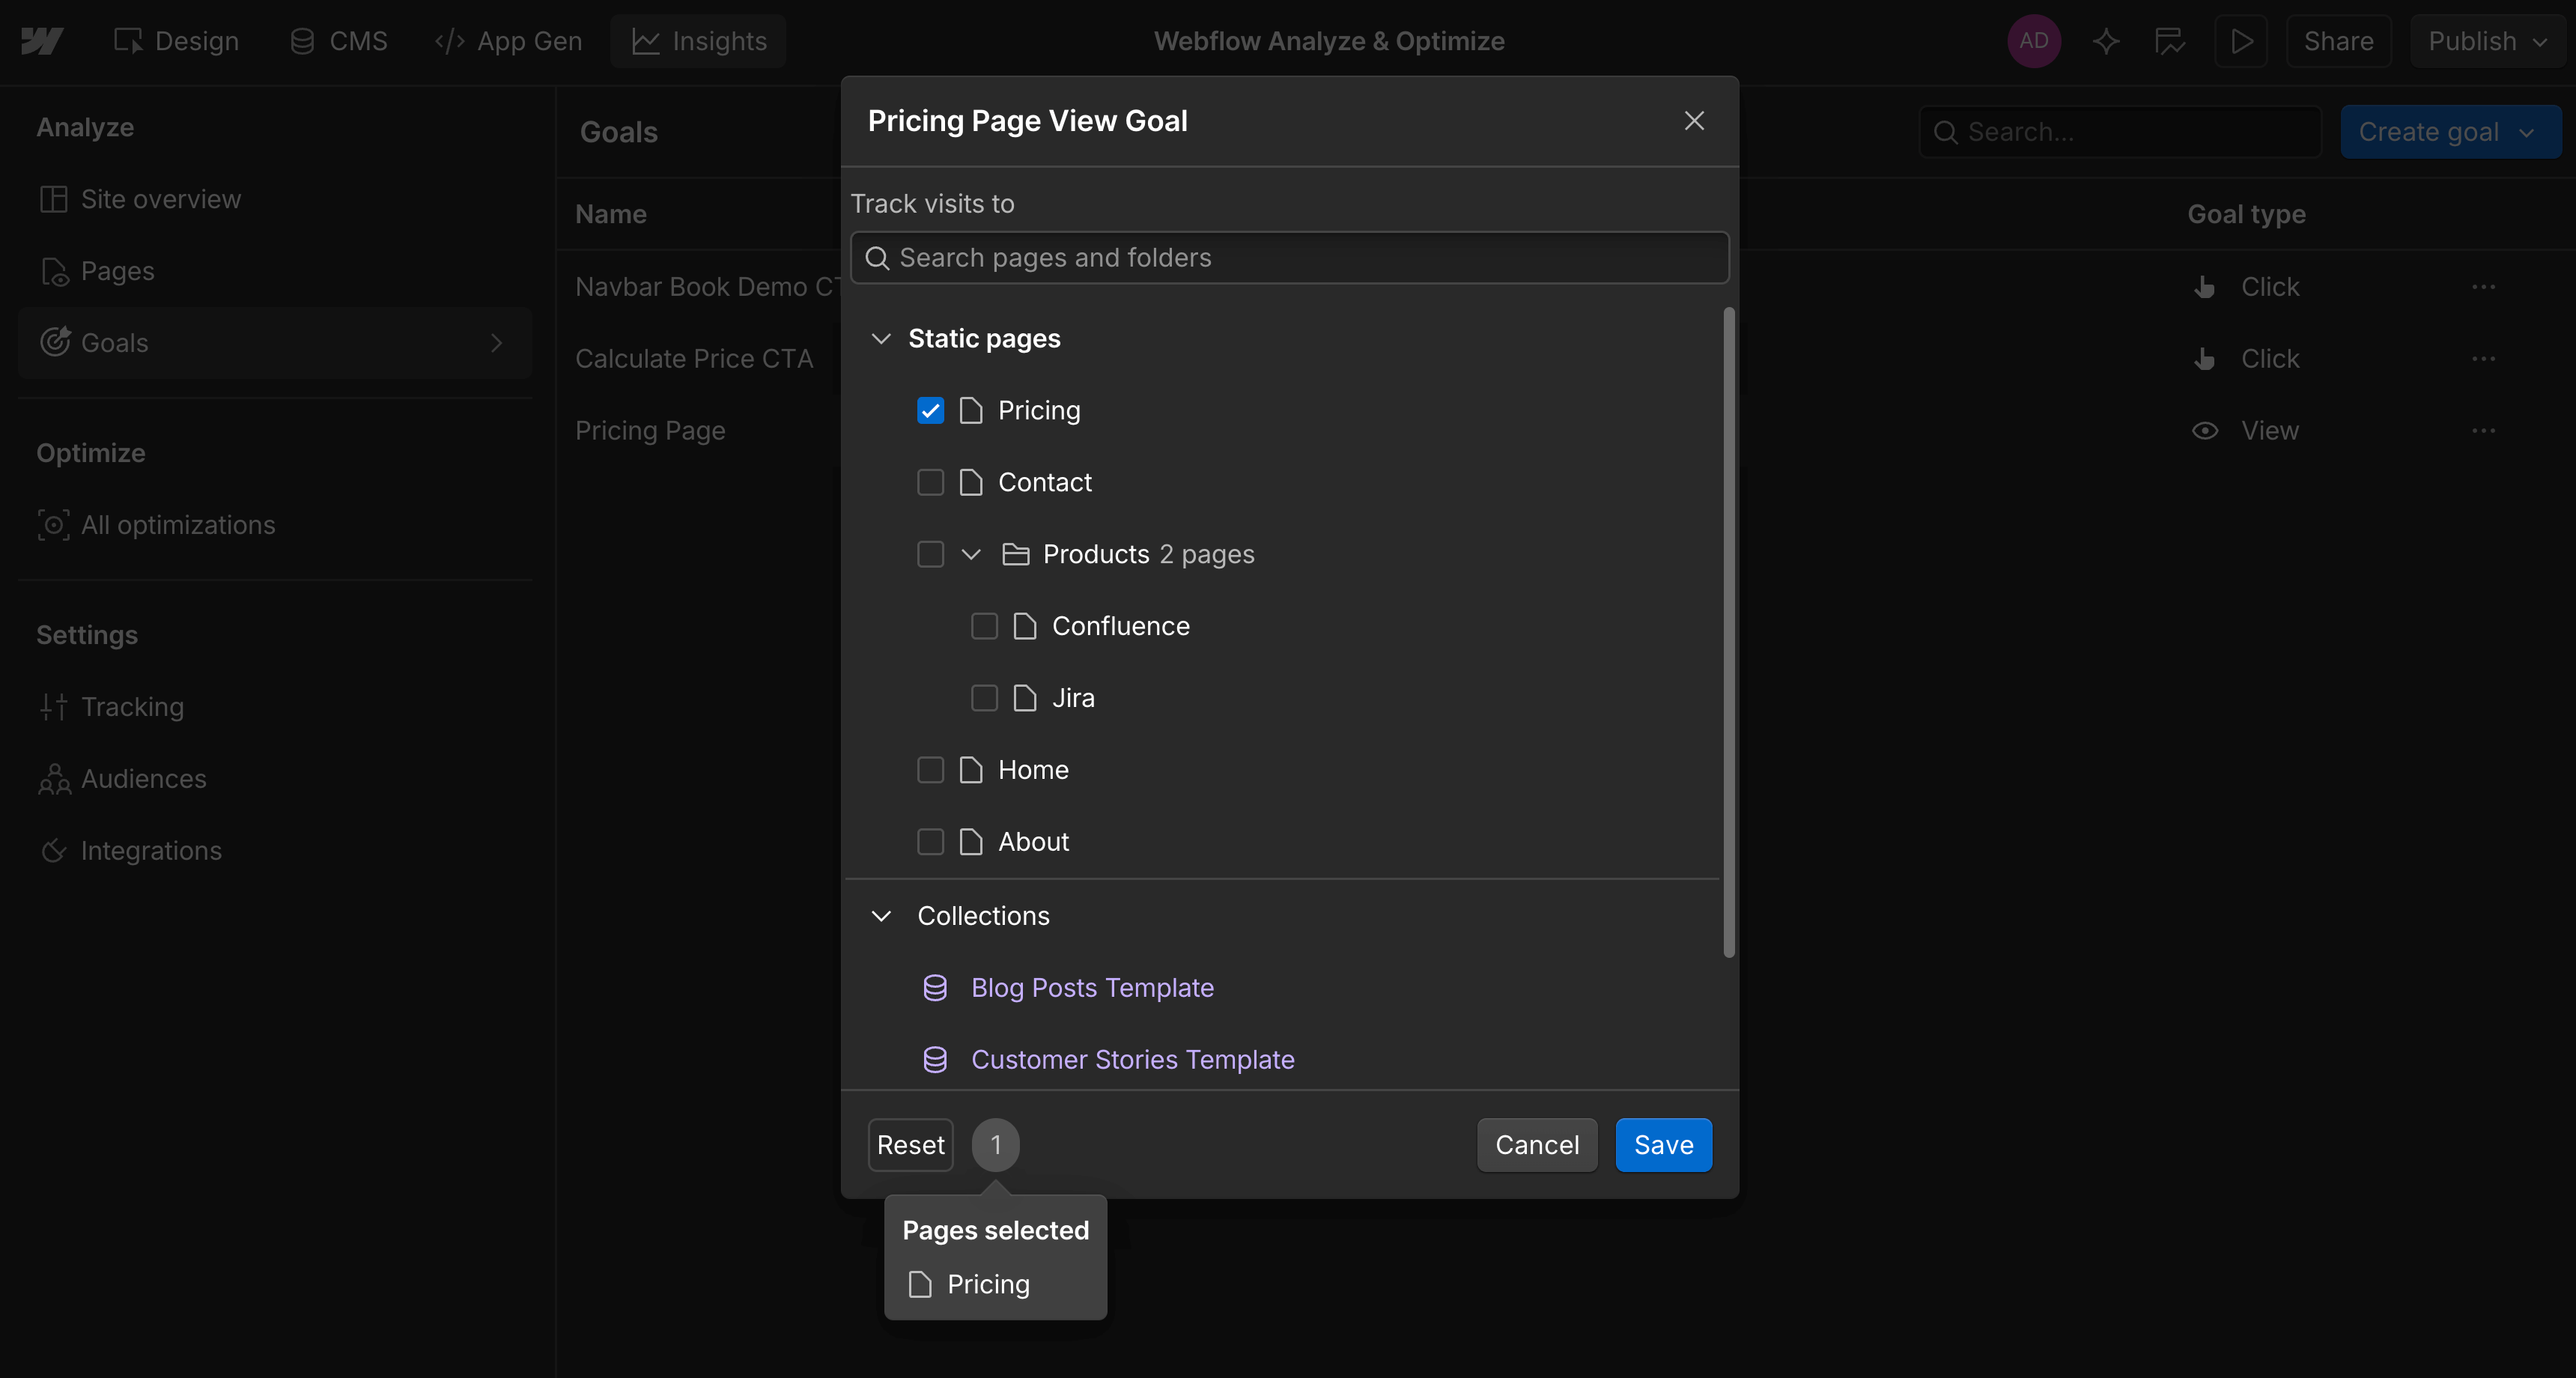Collapse the Products folder
The height and width of the screenshot is (1378, 2576).
[971, 554]
